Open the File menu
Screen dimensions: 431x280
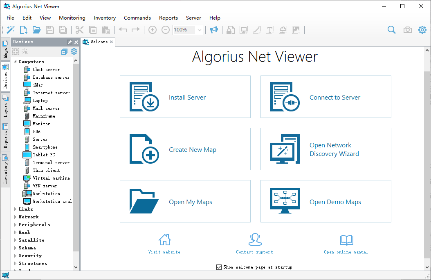11,18
